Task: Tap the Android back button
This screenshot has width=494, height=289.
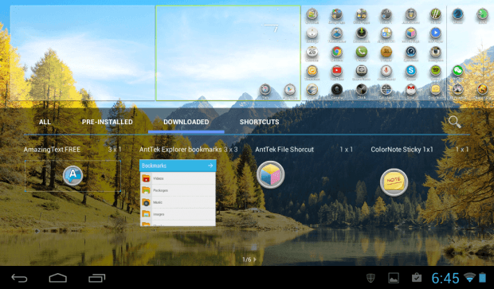Action: [19, 278]
